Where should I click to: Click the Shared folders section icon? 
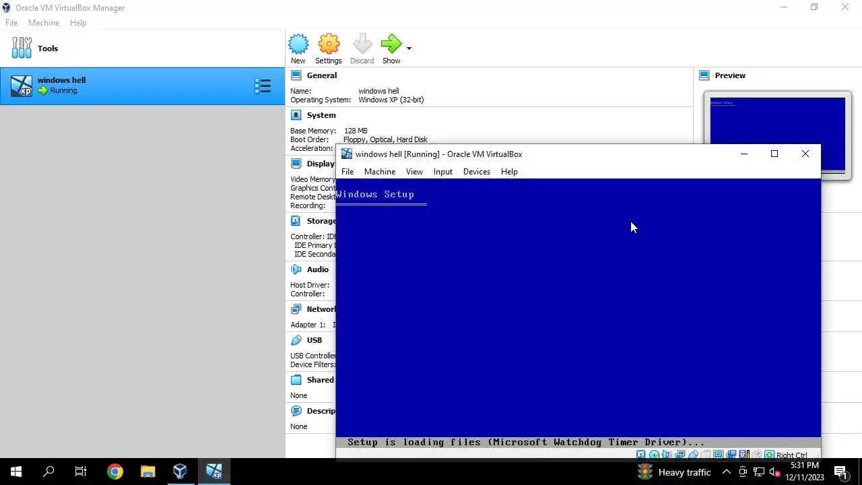[x=296, y=380]
